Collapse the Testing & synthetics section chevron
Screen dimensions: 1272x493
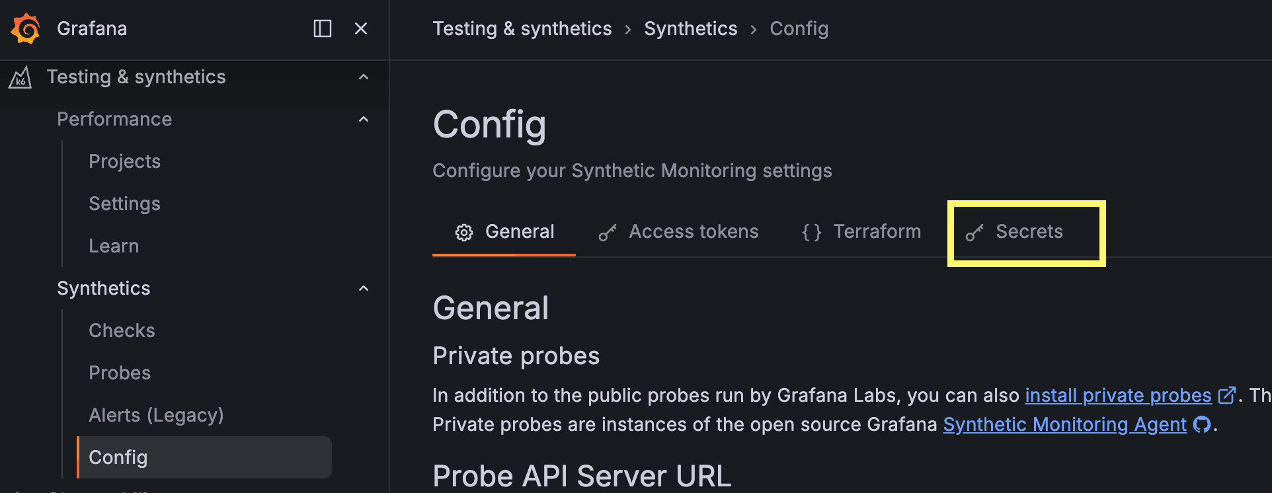pos(364,77)
